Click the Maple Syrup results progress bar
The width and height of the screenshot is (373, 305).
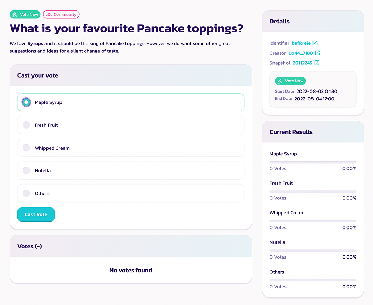[313, 162]
